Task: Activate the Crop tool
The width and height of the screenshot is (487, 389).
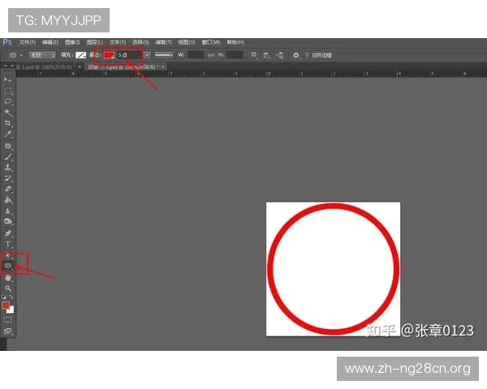Action: [8, 123]
